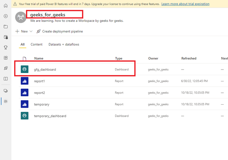Open Metrics trophy icon in sidebar
The image size is (228, 160).
[x=6, y=47]
